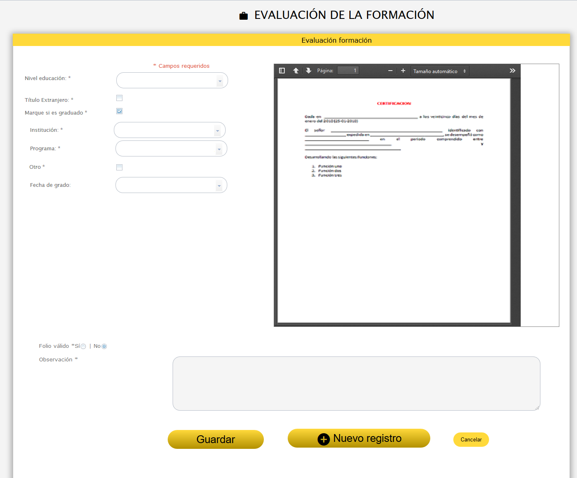
Task: Click the briefcase icon beside page title
Action: (x=244, y=16)
